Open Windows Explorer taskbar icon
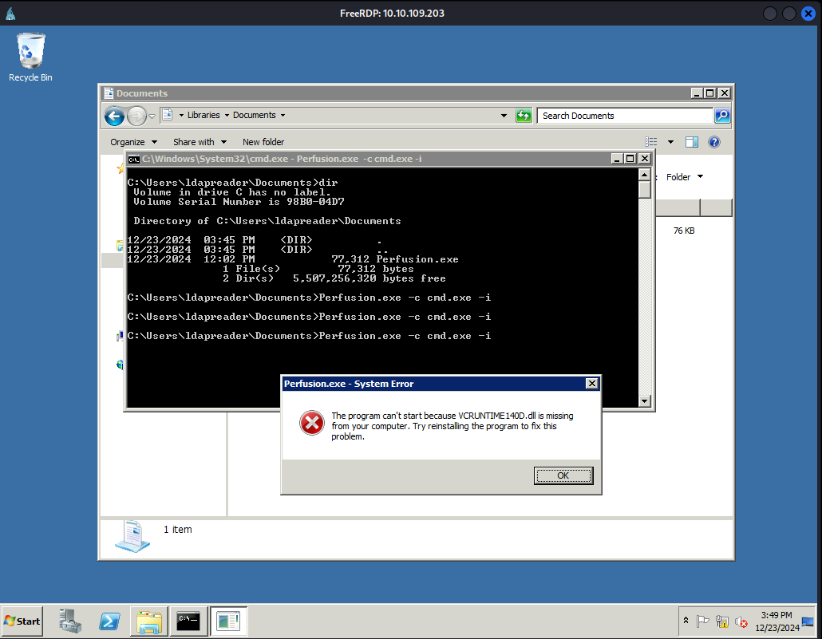This screenshot has height=639, width=822. point(149,621)
